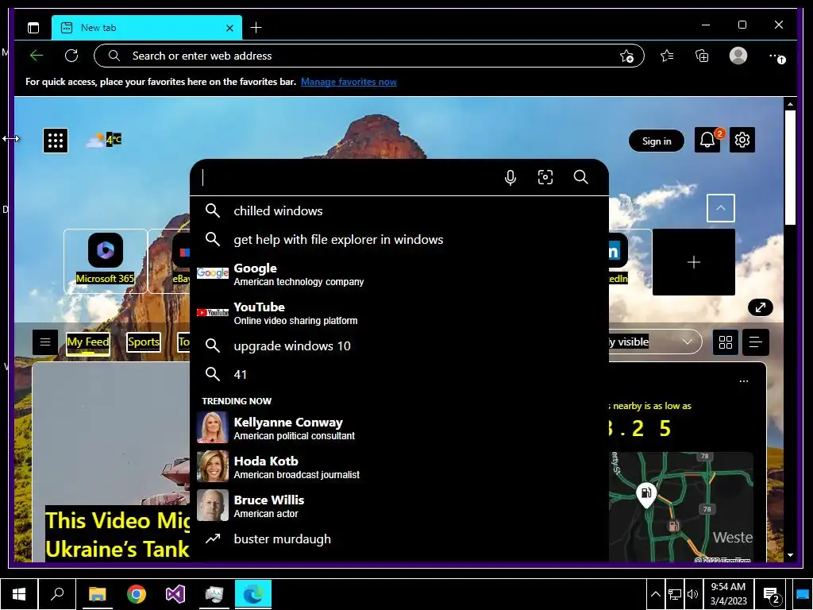Open taskbar search
Image resolution: width=813 pixels, height=610 pixels.
(57, 594)
